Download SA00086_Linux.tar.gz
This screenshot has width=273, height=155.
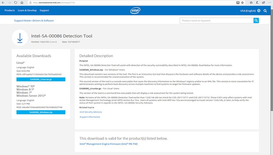click(x=41, y=79)
